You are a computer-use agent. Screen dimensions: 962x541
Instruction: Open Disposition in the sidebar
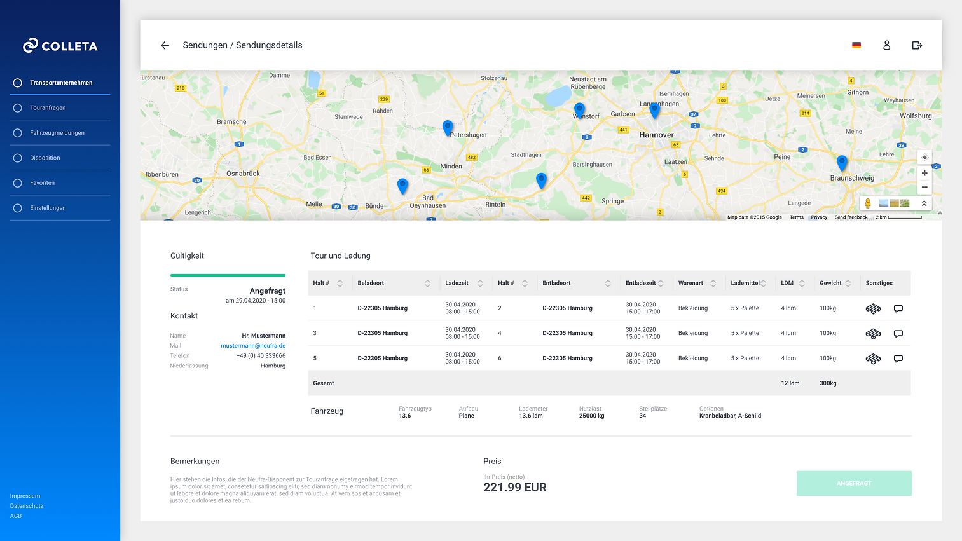click(x=60, y=158)
